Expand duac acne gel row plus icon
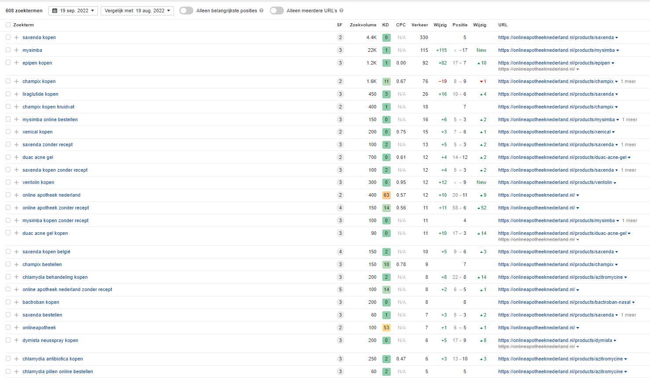650x378 pixels. tap(17, 158)
